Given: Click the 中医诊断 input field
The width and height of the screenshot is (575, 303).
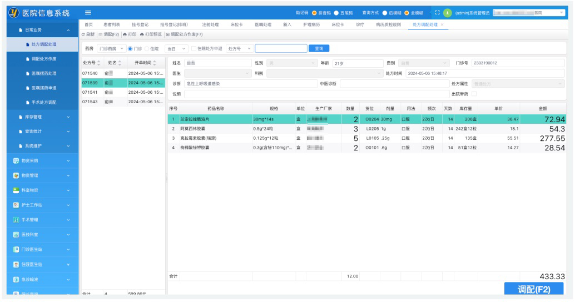Looking at the screenshot, I should (395, 84).
